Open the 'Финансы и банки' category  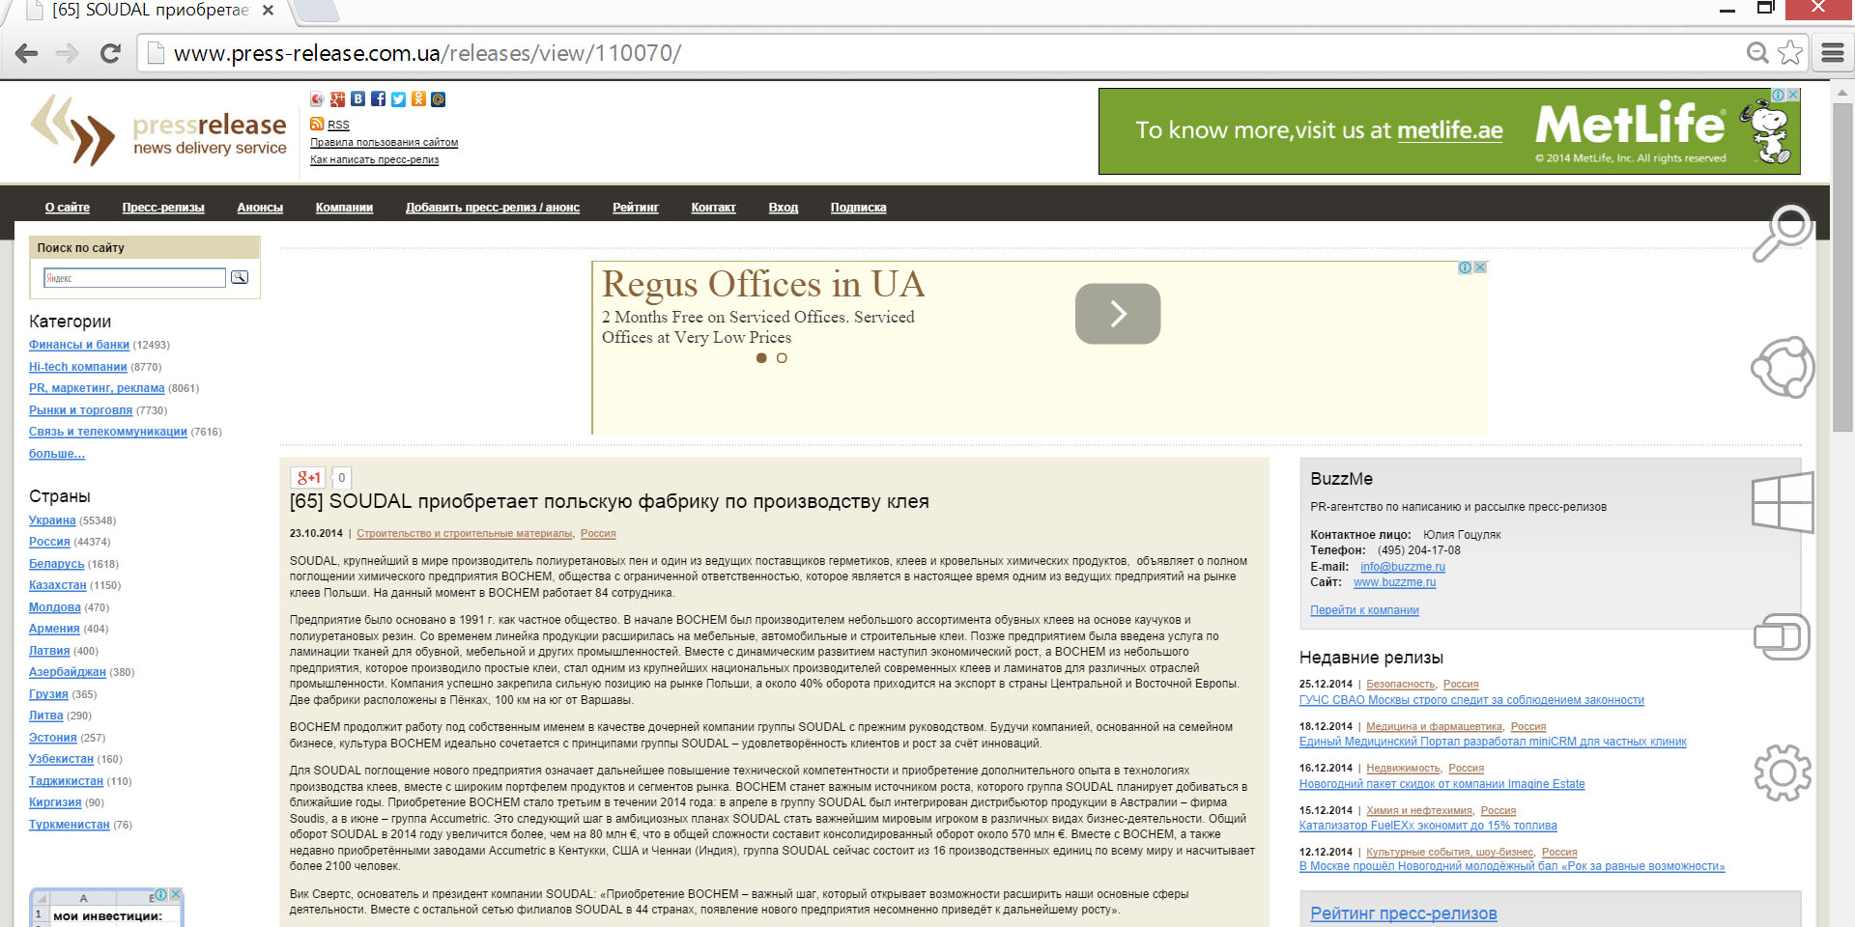pos(79,345)
